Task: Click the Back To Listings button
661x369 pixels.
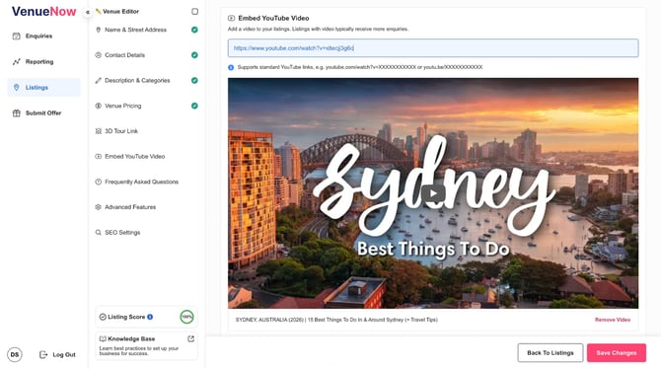Action: 551,352
